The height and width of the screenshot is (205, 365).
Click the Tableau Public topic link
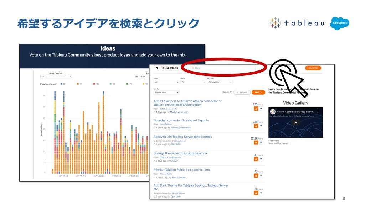(x=166, y=174)
